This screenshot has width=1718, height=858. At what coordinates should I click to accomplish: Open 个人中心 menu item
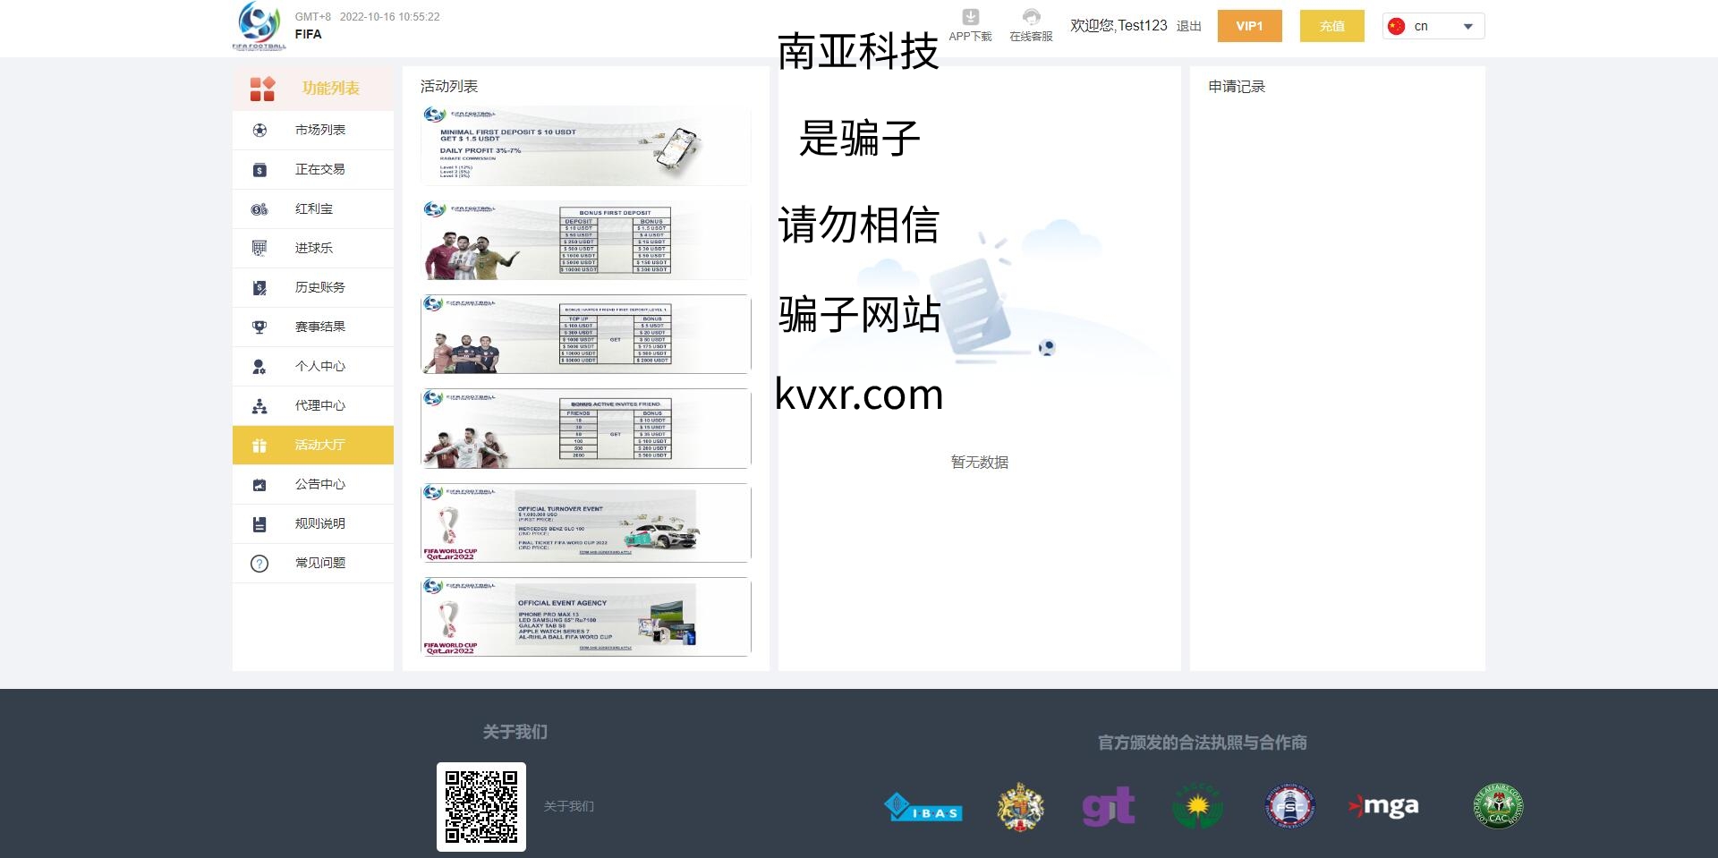pyautogui.click(x=313, y=366)
